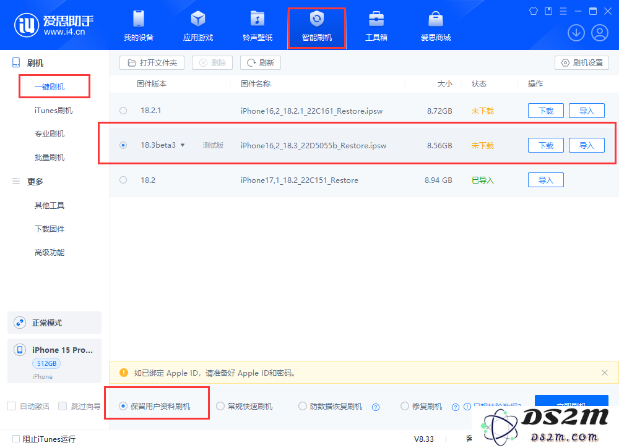Click the 512GB capacity badge

tap(46, 363)
